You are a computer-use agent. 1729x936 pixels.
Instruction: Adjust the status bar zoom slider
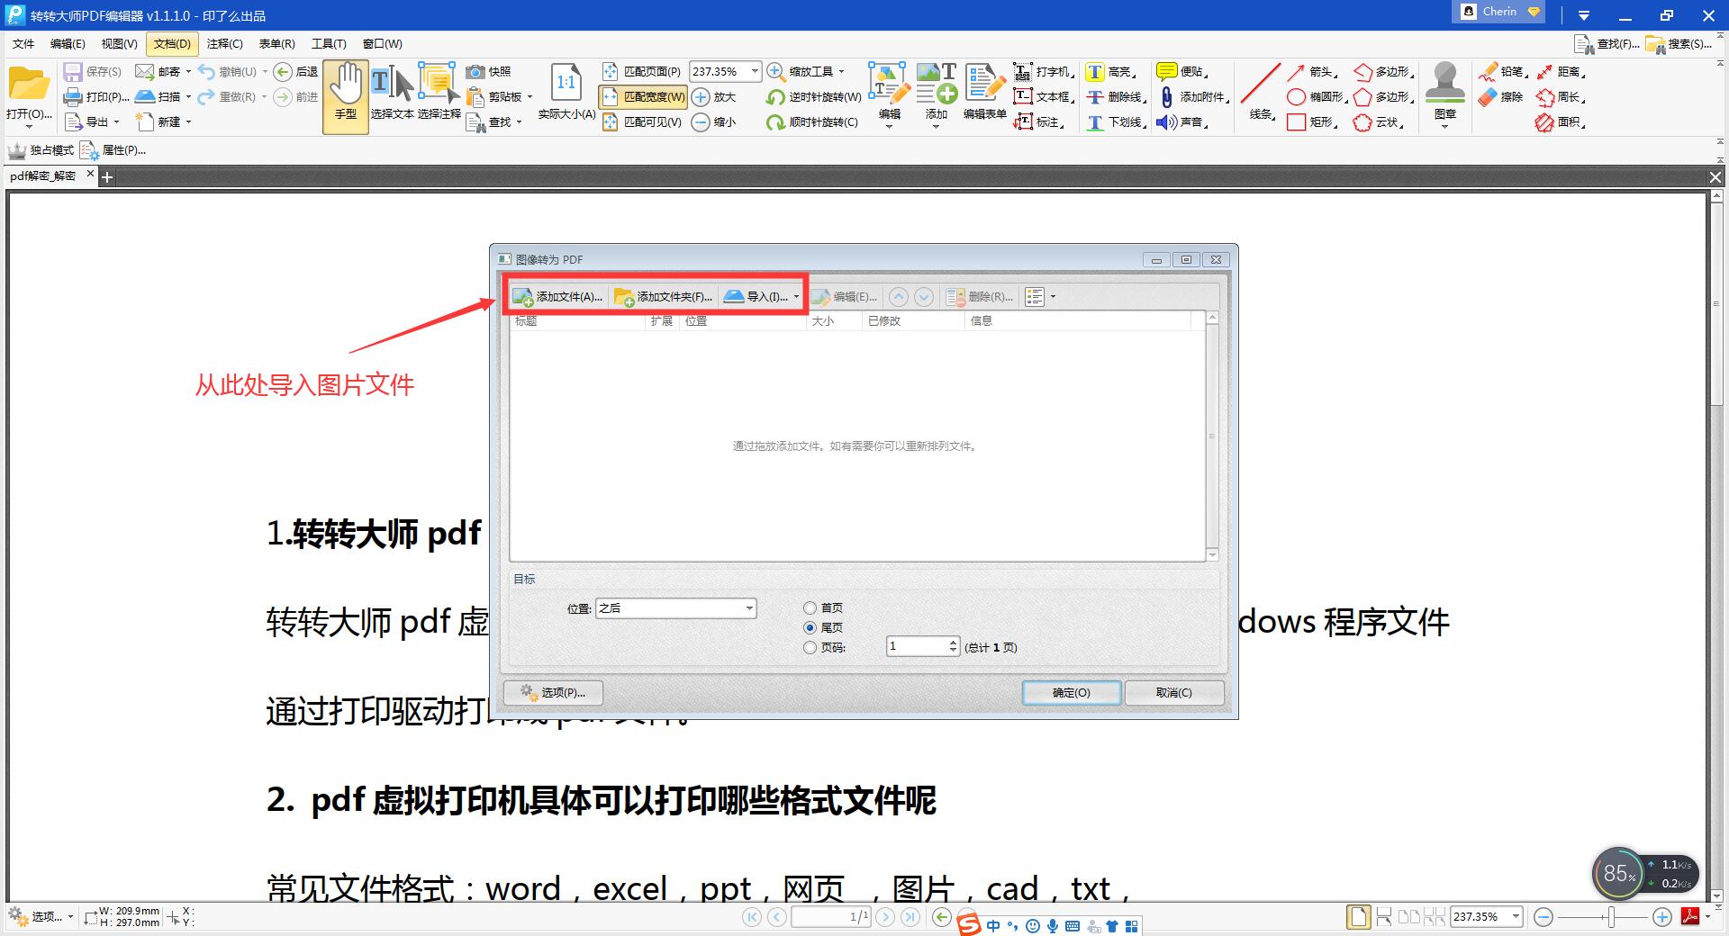1612,917
